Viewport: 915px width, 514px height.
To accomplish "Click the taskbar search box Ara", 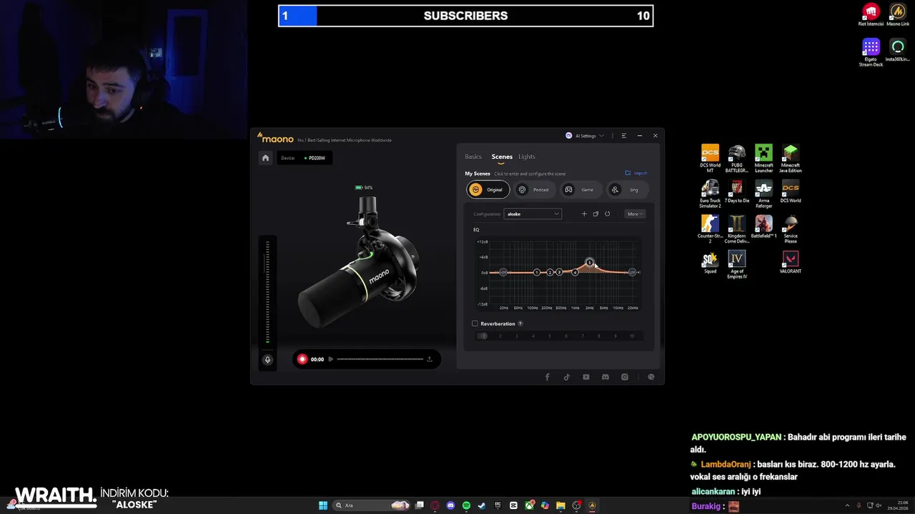I will pyautogui.click(x=372, y=505).
